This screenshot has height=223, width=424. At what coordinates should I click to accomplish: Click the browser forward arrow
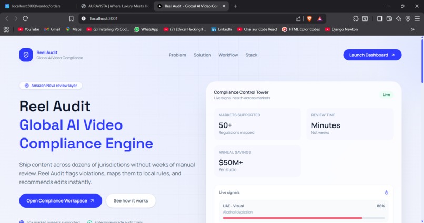tap(16, 18)
